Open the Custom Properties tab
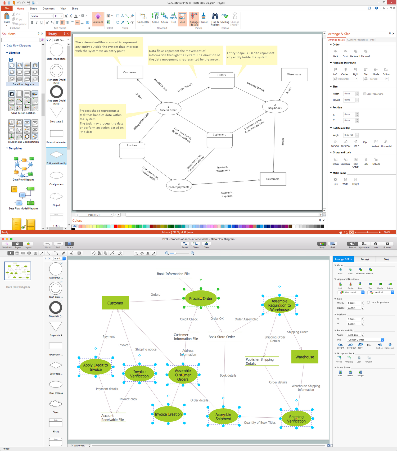Viewport: 397px width, 452px height. pos(357,40)
